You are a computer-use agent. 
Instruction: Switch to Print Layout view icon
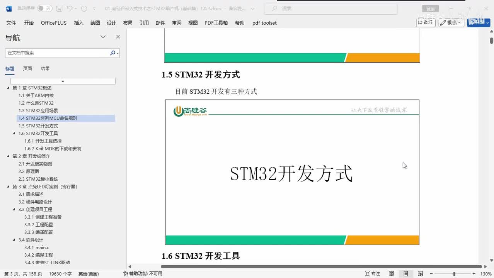pos(405,274)
